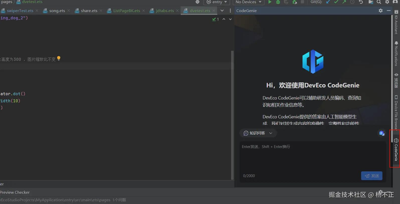Open the No Devices dropdown

click(x=248, y=2)
